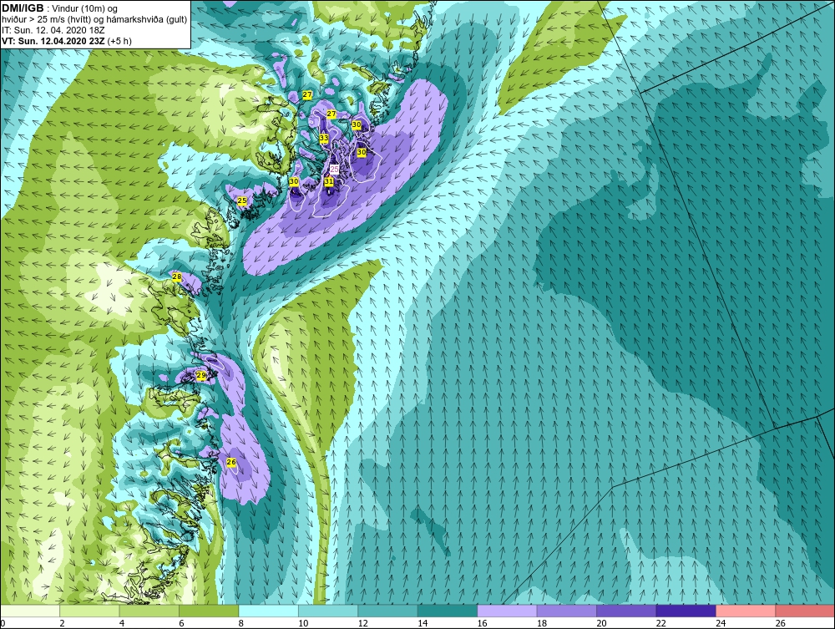Click the legend scale number 26
Image resolution: width=835 pixels, height=629 pixels.
tap(780, 623)
